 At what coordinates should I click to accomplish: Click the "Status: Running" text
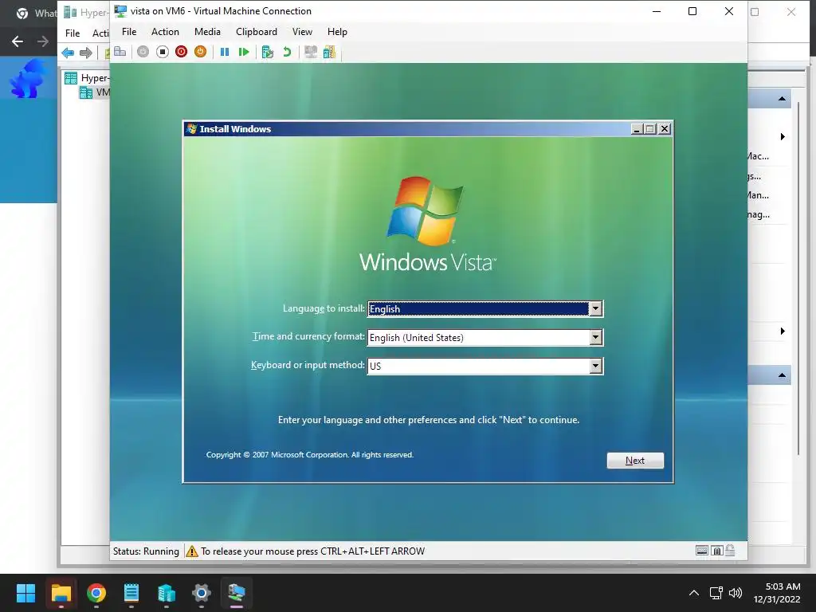[x=146, y=551]
